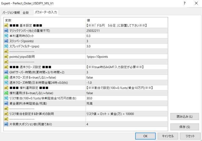Screen dimensions: 202x141
Task: Load preset with 読み込み (L) button
Action: [185, 117]
